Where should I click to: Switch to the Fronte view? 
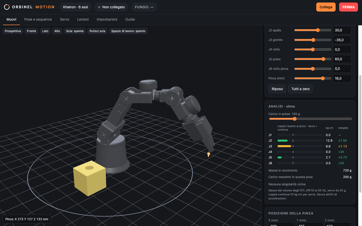(x=31, y=31)
